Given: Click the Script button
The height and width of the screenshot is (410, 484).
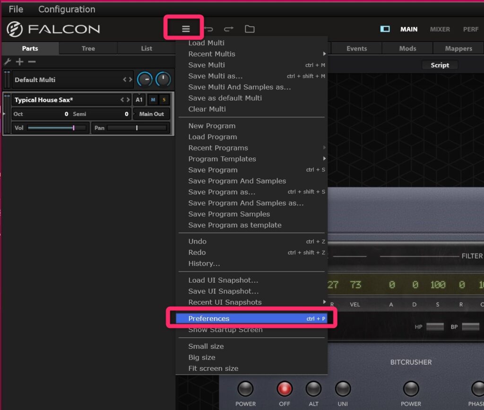Looking at the screenshot, I should (440, 66).
